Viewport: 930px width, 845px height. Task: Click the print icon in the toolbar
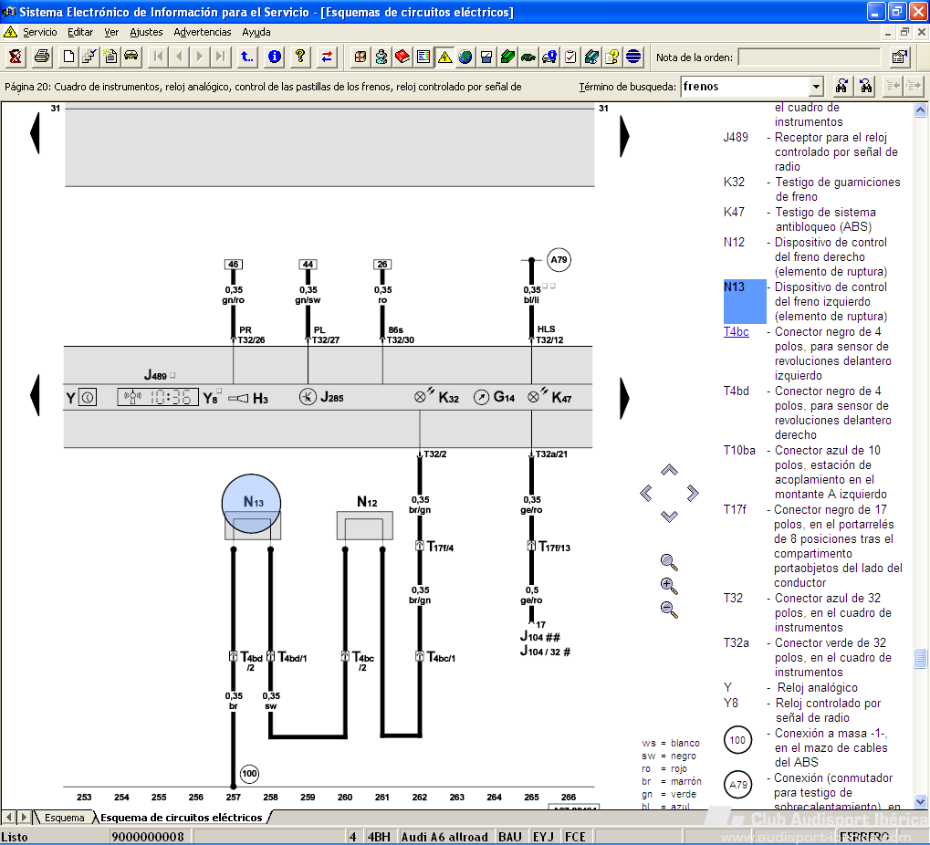click(x=41, y=57)
